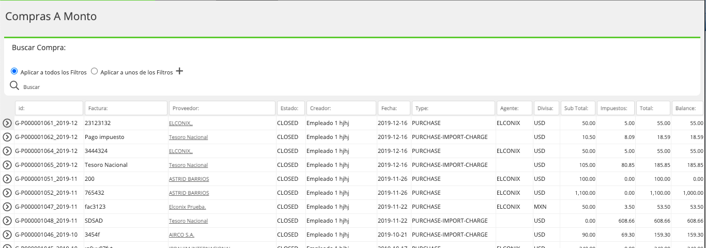The width and height of the screenshot is (706, 248).
Task: Focus the 'Agente:' filter field
Action: click(x=514, y=108)
